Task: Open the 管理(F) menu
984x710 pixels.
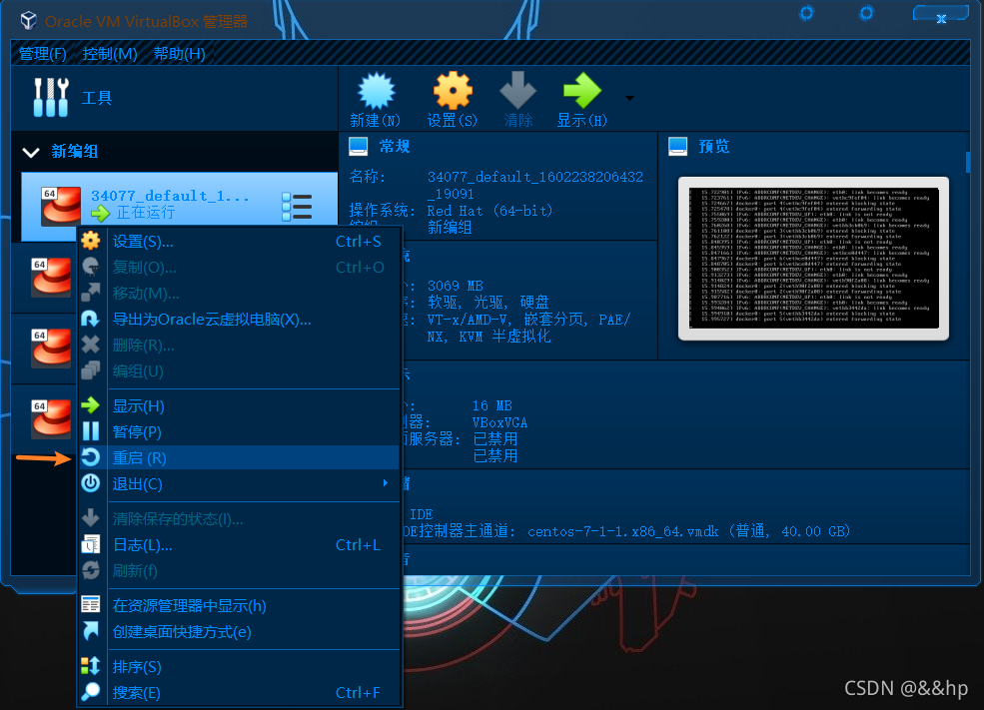Action: pos(43,54)
